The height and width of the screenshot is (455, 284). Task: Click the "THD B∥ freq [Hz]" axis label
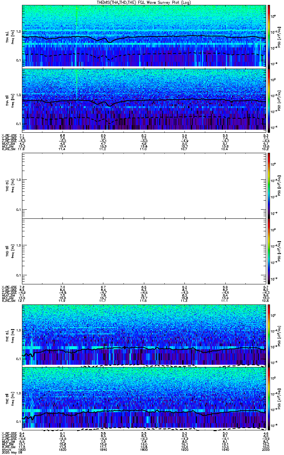[9, 251]
